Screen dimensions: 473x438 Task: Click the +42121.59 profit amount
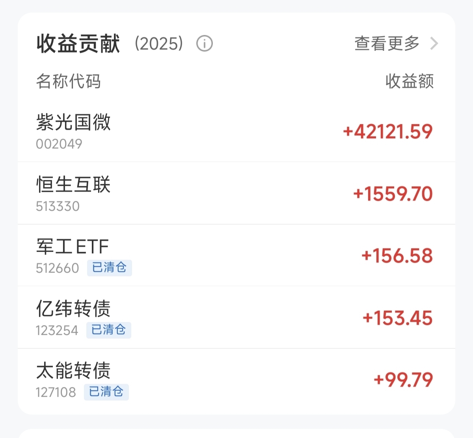388,132
